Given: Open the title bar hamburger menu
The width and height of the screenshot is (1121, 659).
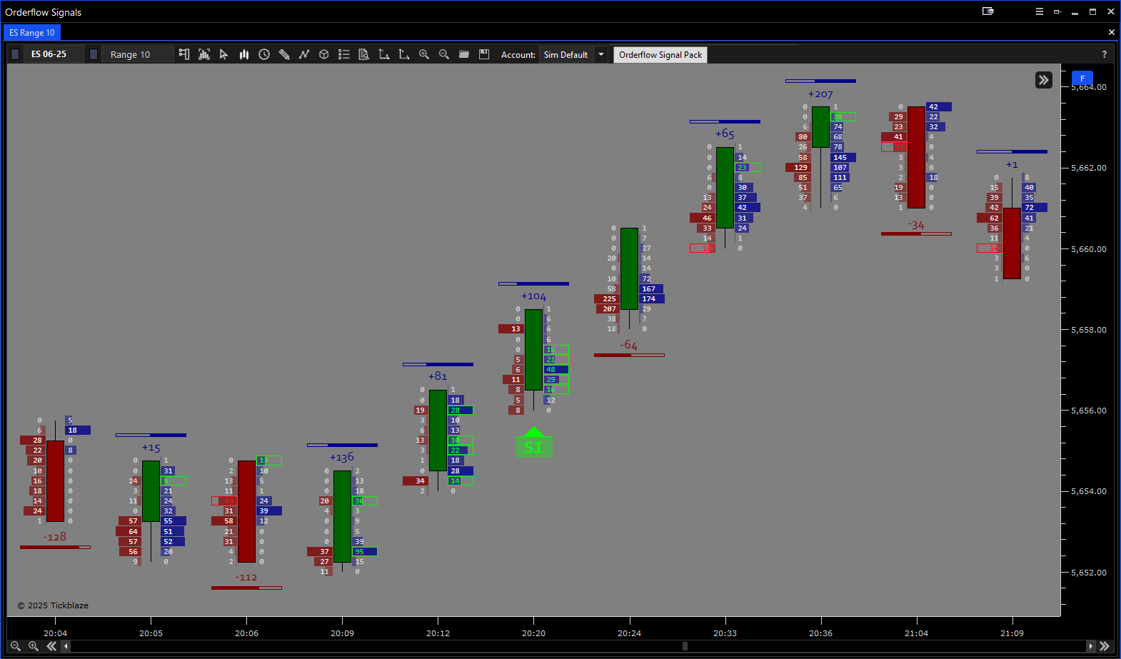Looking at the screenshot, I should [1040, 11].
